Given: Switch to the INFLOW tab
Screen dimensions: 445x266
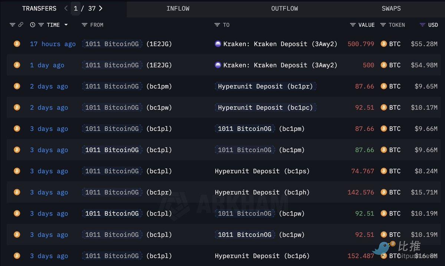Looking at the screenshot, I should 178,9.
